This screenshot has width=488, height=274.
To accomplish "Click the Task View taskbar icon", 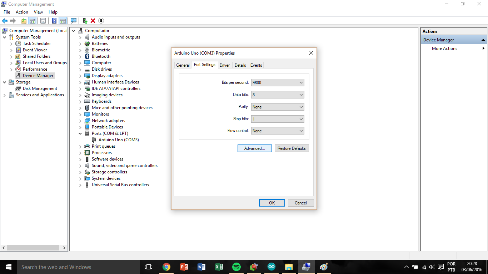I will (149, 267).
